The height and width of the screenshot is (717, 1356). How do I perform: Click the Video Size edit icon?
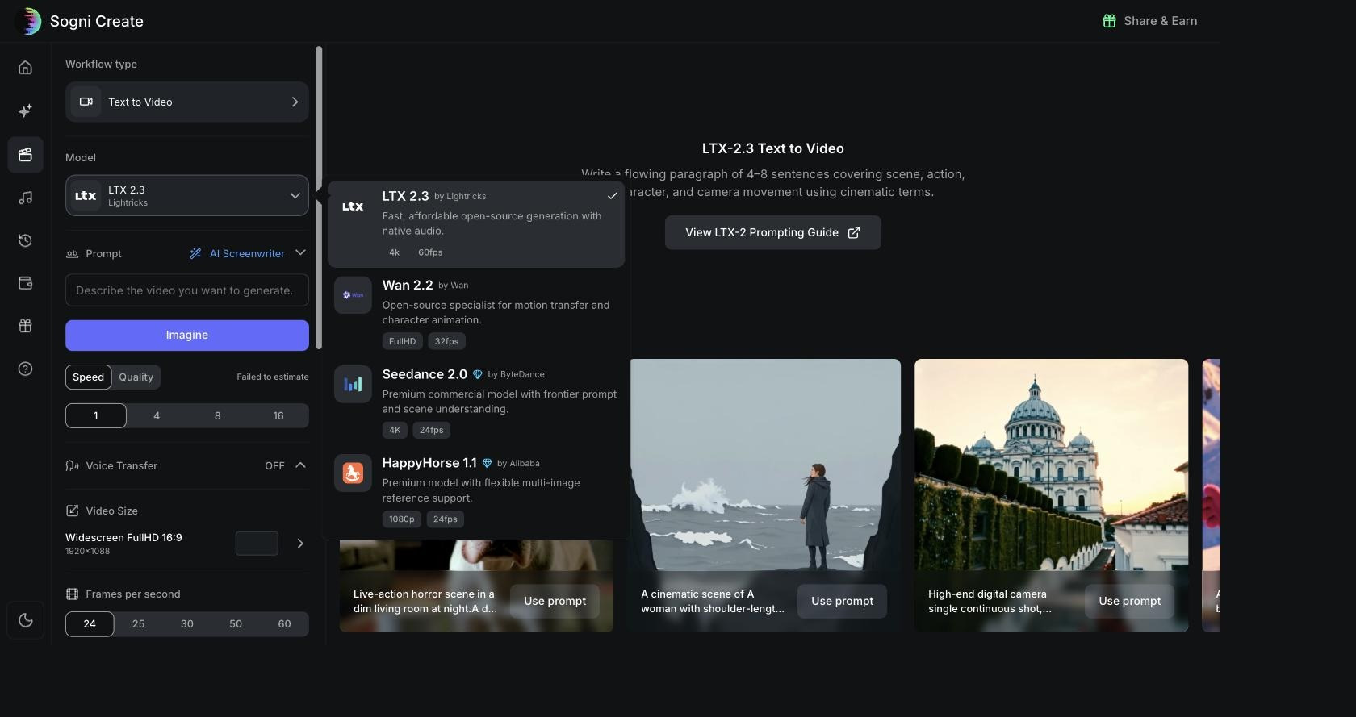72,511
